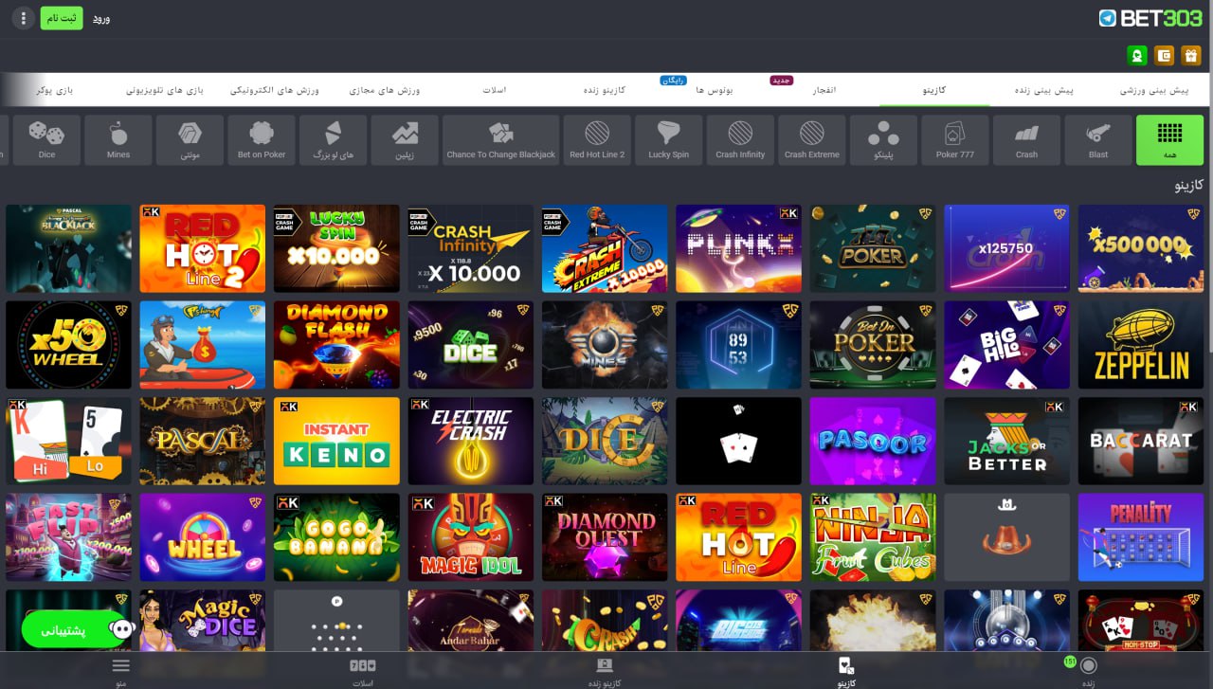Select the green همه grid icon
The width and height of the screenshot is (1213, 689).
(x=1169, y=139)
